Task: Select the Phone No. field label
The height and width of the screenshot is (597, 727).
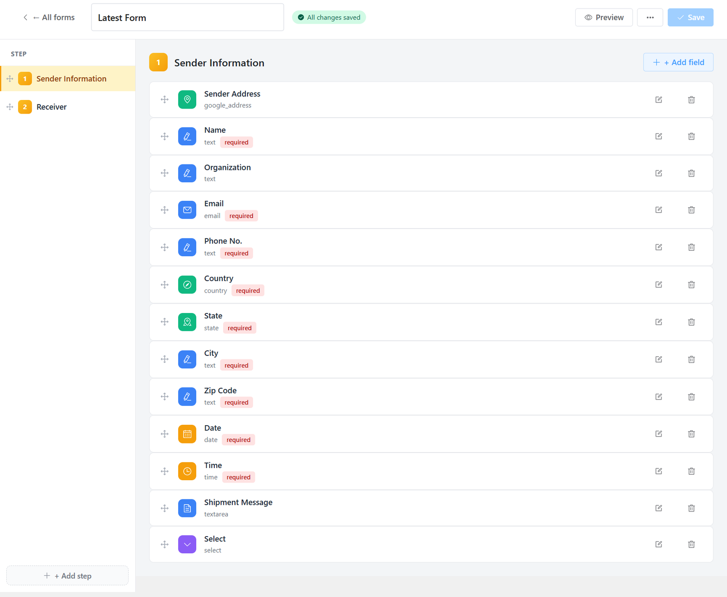Action: [223, 241]
